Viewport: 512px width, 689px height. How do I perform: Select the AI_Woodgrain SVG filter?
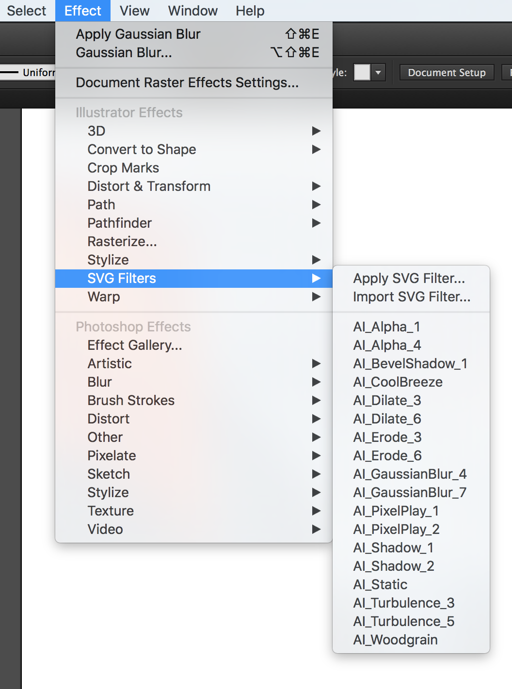click(x=395, y=640)
